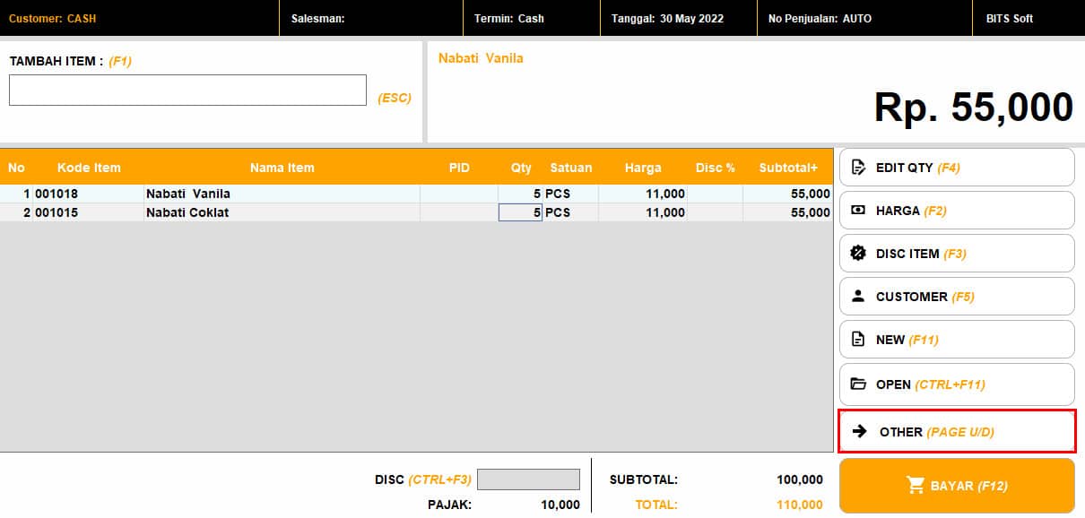Click the document icon on NEW
The width and height of the screenshot is (1085, 518).
tap(858, 340)
